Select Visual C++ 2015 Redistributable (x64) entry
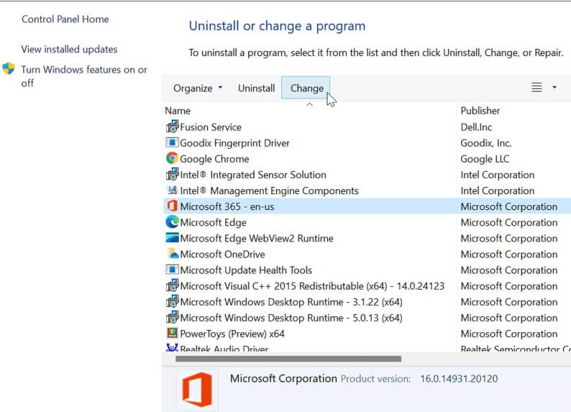Viewport: 571px width, 412px height. tap(311, 286)
